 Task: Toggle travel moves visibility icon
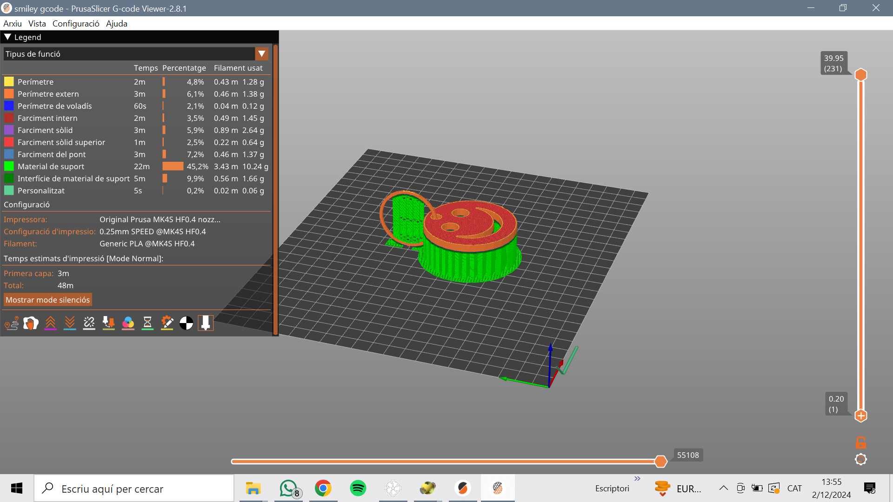11,323
